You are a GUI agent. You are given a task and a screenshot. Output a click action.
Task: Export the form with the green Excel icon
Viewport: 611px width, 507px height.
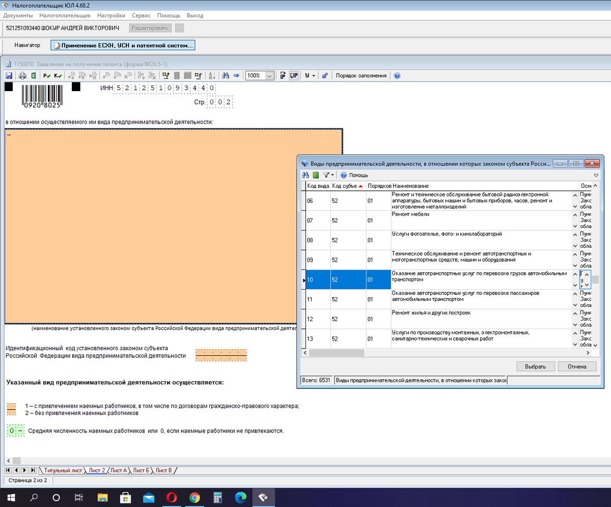[34, 75]
